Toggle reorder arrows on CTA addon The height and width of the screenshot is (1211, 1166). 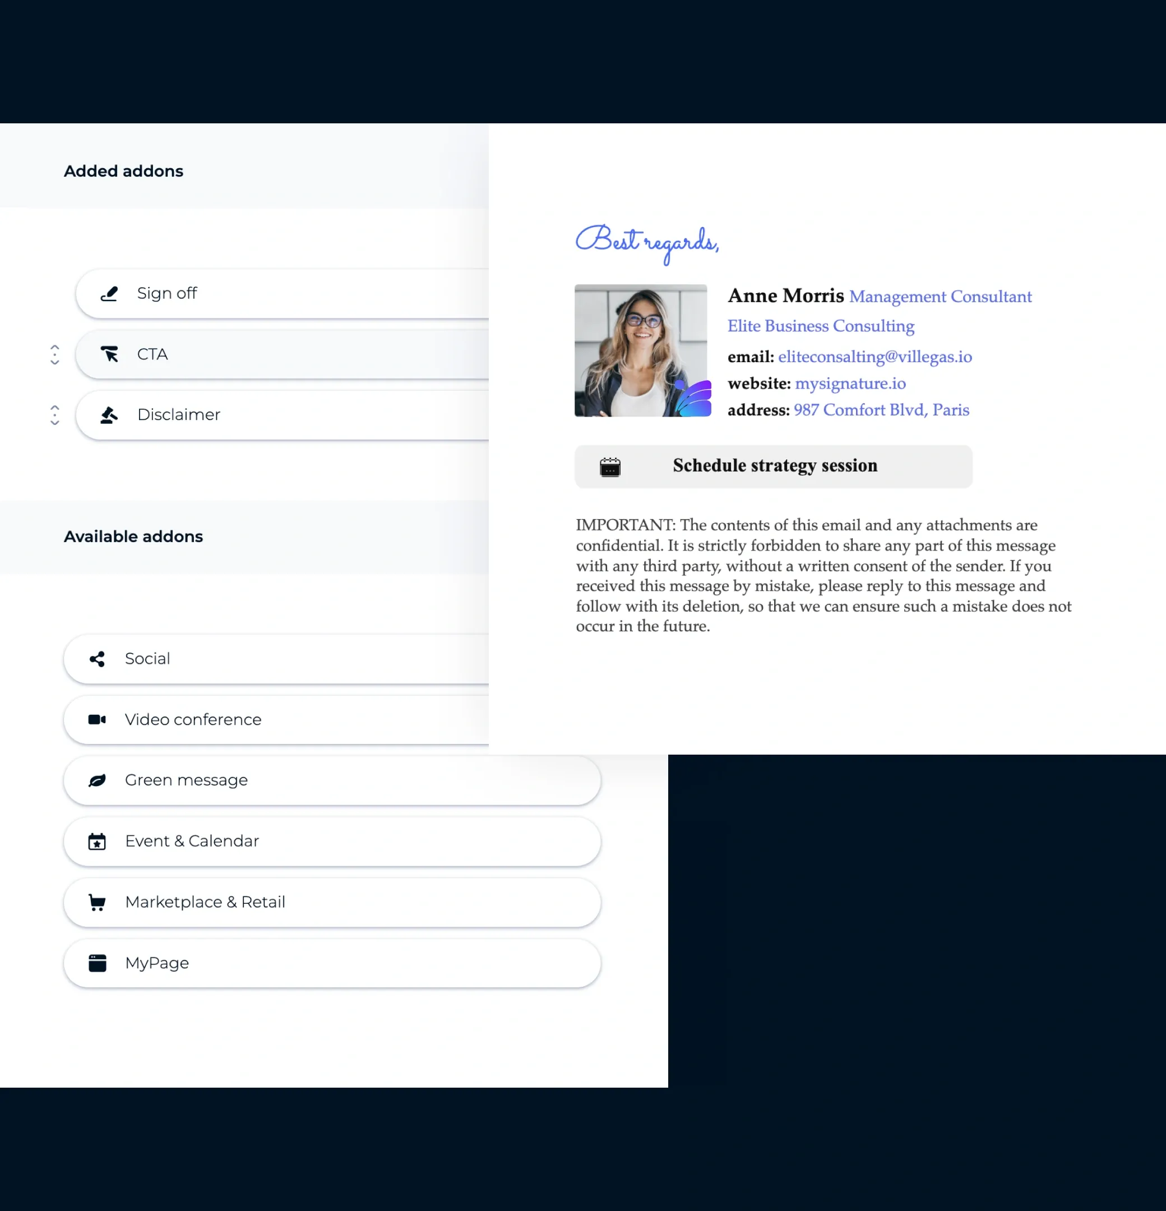(x=54, y=354)
